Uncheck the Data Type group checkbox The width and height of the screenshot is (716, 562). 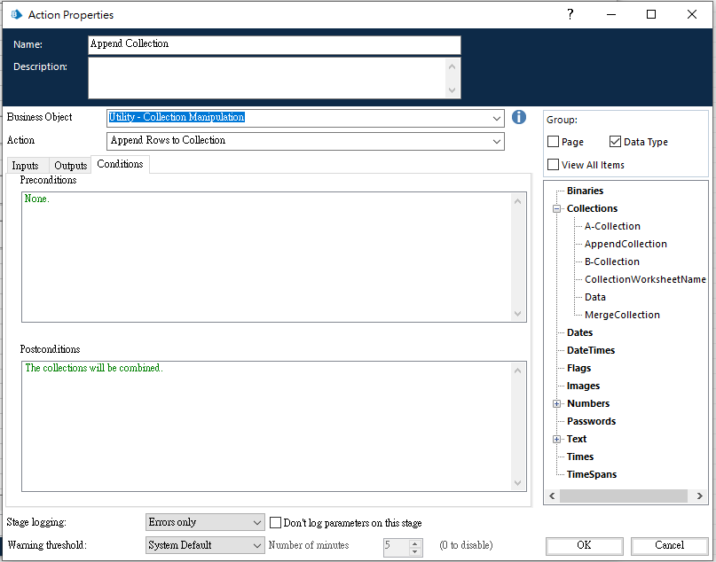[x=615, y=142]
